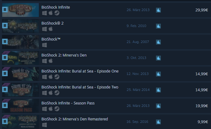Open BioShock 2: Minerva's Den Remastered title
This screenshot has height=129, width=211.
point(75,119)
